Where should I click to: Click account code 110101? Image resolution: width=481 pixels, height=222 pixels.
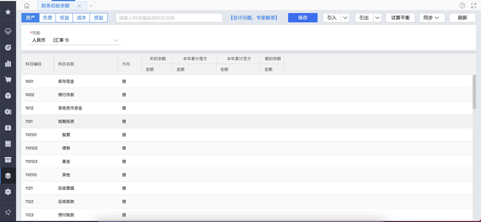pos(31,135)
